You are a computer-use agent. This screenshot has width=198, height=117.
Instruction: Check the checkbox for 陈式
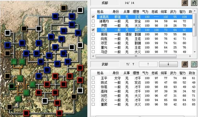tap(93, 83)
